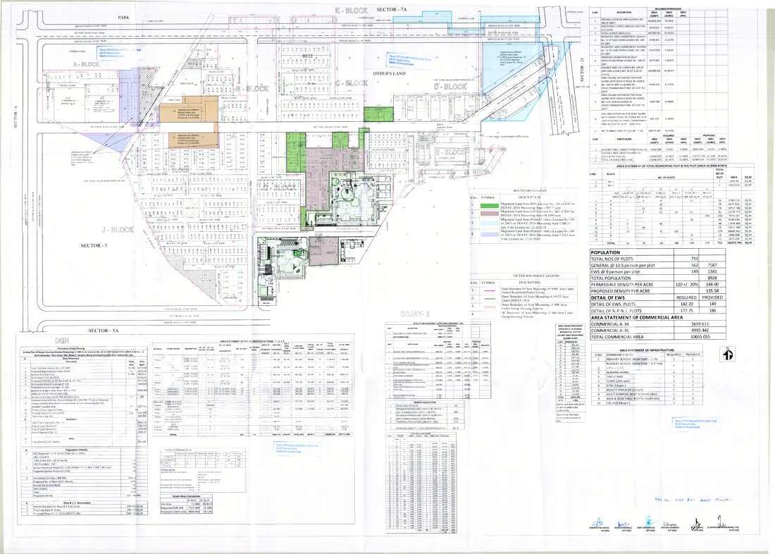The height and width of the screenshot is (554, 775).
Task: Click the 'BOUNDARY LEGEND' heading
Action: coord(531,190)
